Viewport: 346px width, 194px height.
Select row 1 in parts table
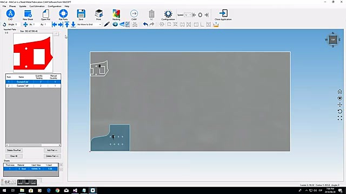(x=33, y=82)
